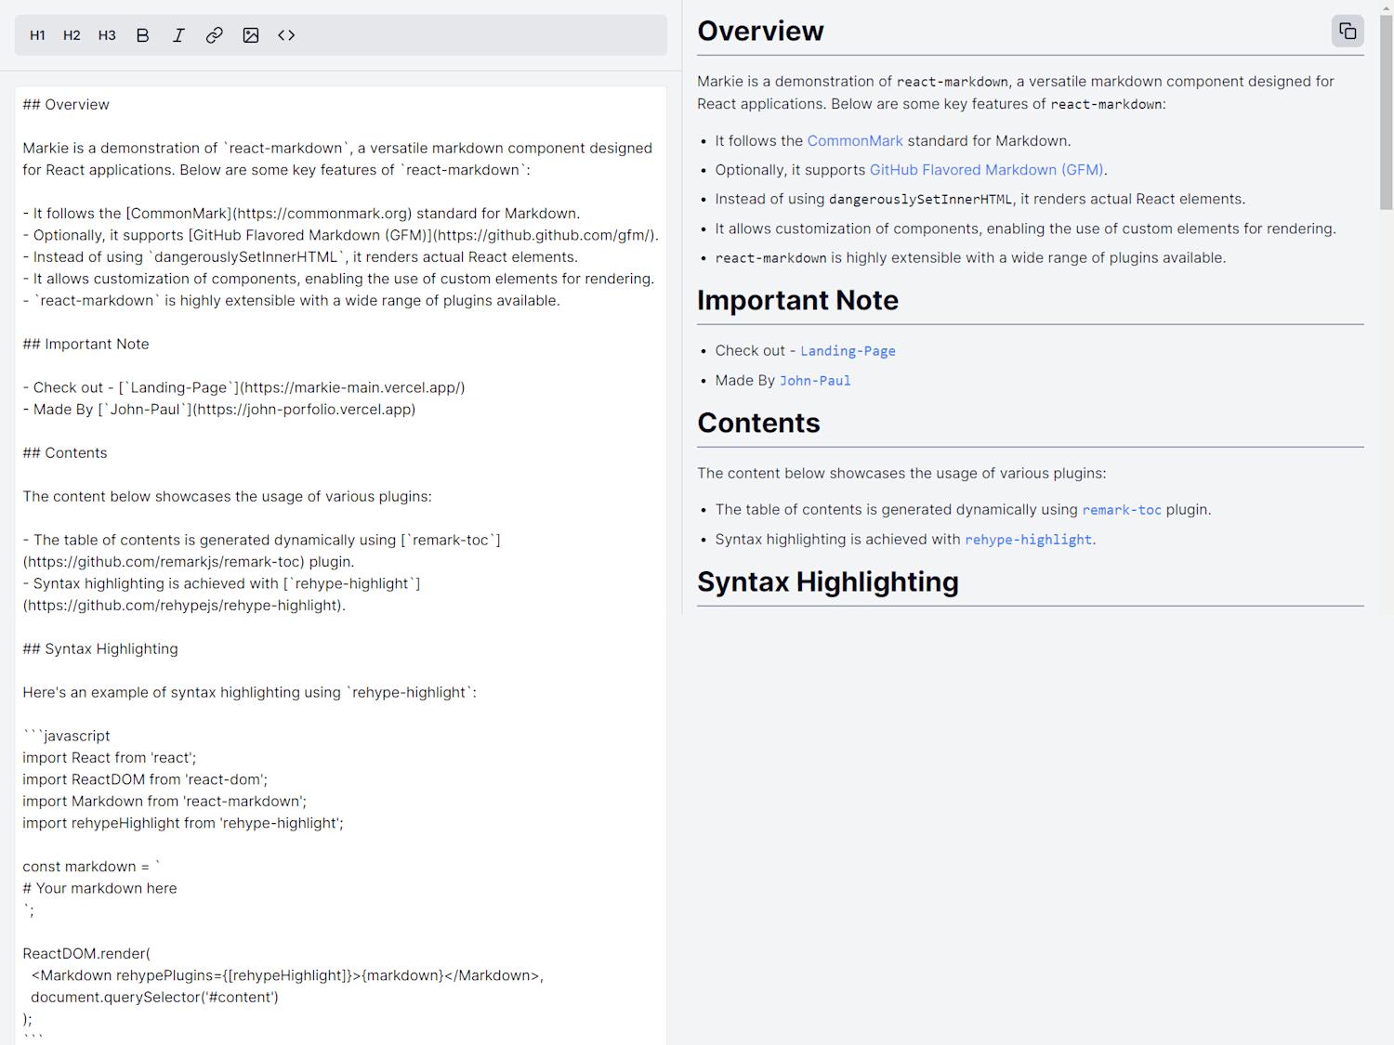Open the rehype-highlight link in preview

[x=1028, y=540]
